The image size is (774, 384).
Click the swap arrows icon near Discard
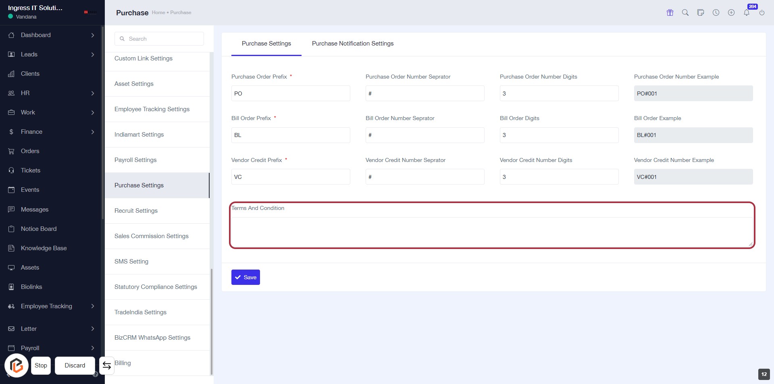(107, 365)
